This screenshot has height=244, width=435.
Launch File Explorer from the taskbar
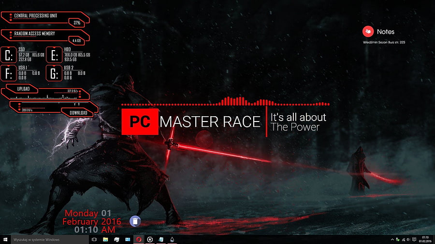(105, 240)
